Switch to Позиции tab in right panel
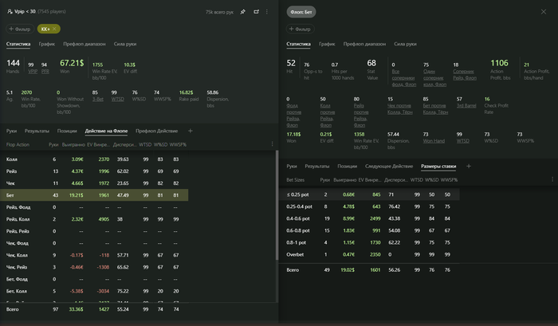Image resolution: width=558 pixels, height=326 pixels. point(347,167)
